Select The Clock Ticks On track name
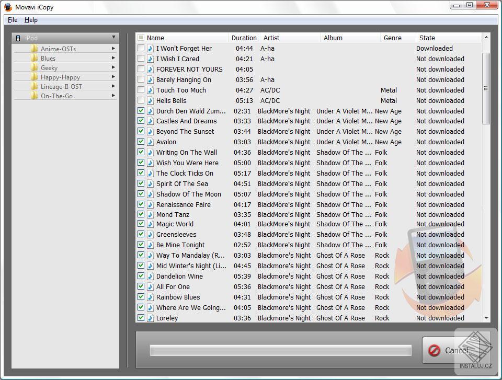502x380 pixels. pyautogui.click(x=185, y=173)
